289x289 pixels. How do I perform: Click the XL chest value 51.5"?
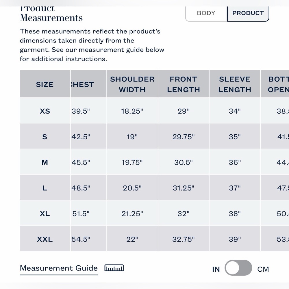pos(81,214)
